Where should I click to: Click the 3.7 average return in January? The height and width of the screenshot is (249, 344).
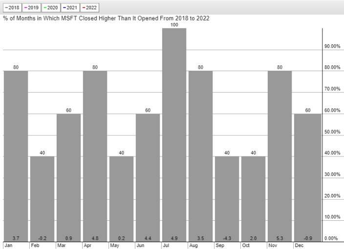tap(16, 238)
